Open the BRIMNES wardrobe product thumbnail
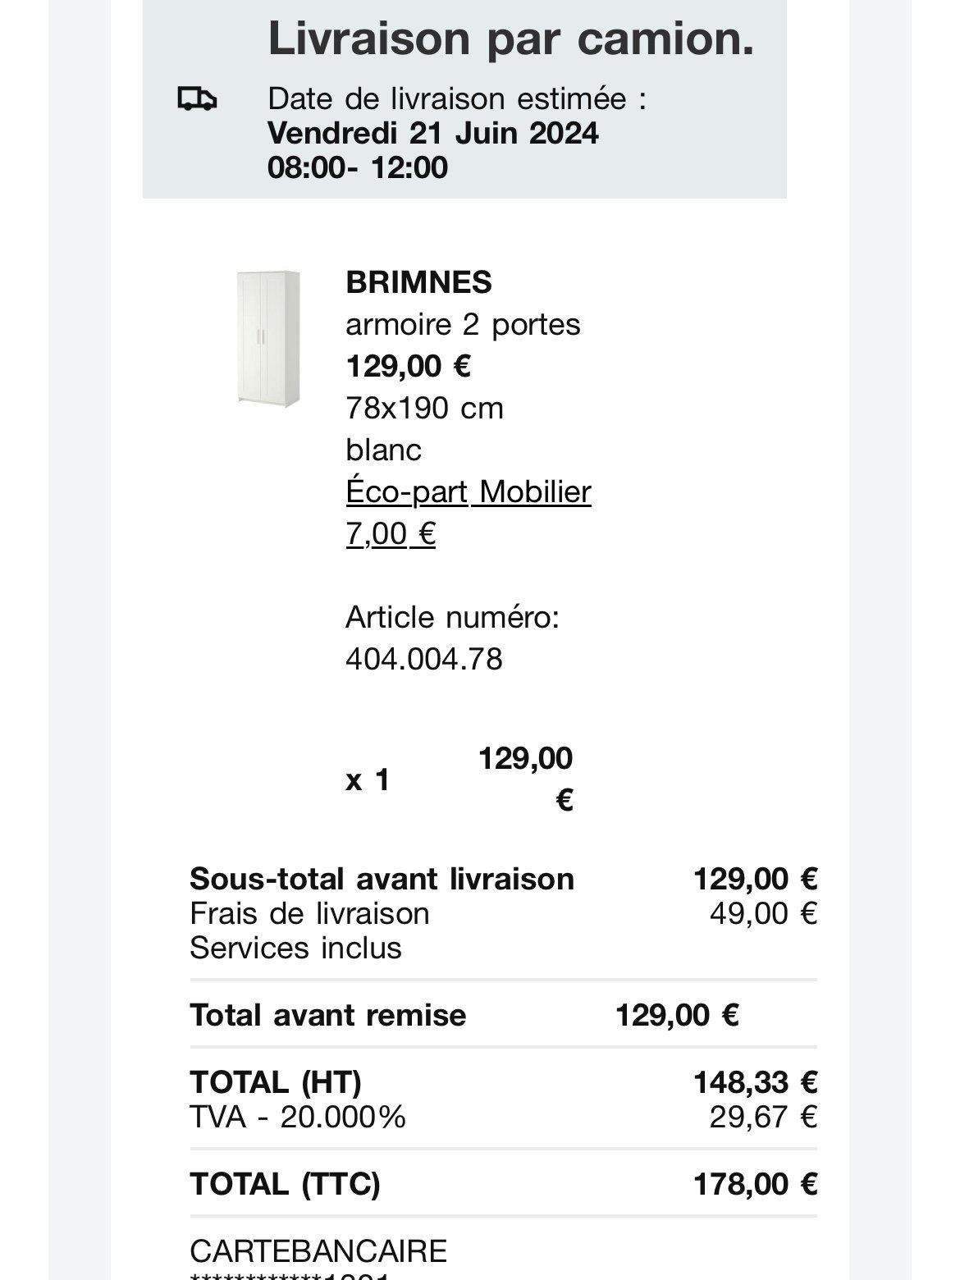Image resolution: width=960 pixels, height=1280 pixels. (x=268, y=339)
